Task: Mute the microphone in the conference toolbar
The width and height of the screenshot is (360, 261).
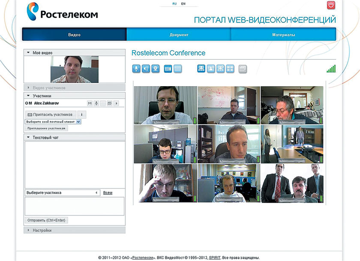Action: pos(136,69)
